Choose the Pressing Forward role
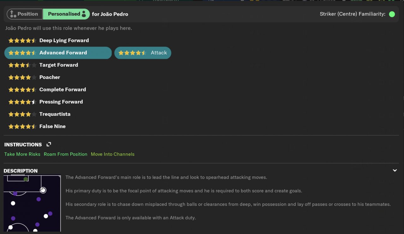The height and width of the screenshot is (234, 404). point(45,102)
